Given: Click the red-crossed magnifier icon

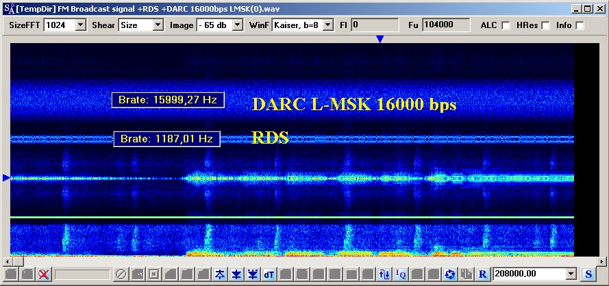Looking at the screenshot, I should pyautogui.click(x=44, y=274).
